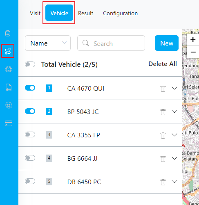This screenshot has height=205, width=199.
Task: Click the New vehicle button
Action: point(167,43)
